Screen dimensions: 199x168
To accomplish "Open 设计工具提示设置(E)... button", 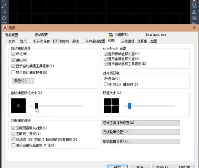I will (x=140, y=123).
